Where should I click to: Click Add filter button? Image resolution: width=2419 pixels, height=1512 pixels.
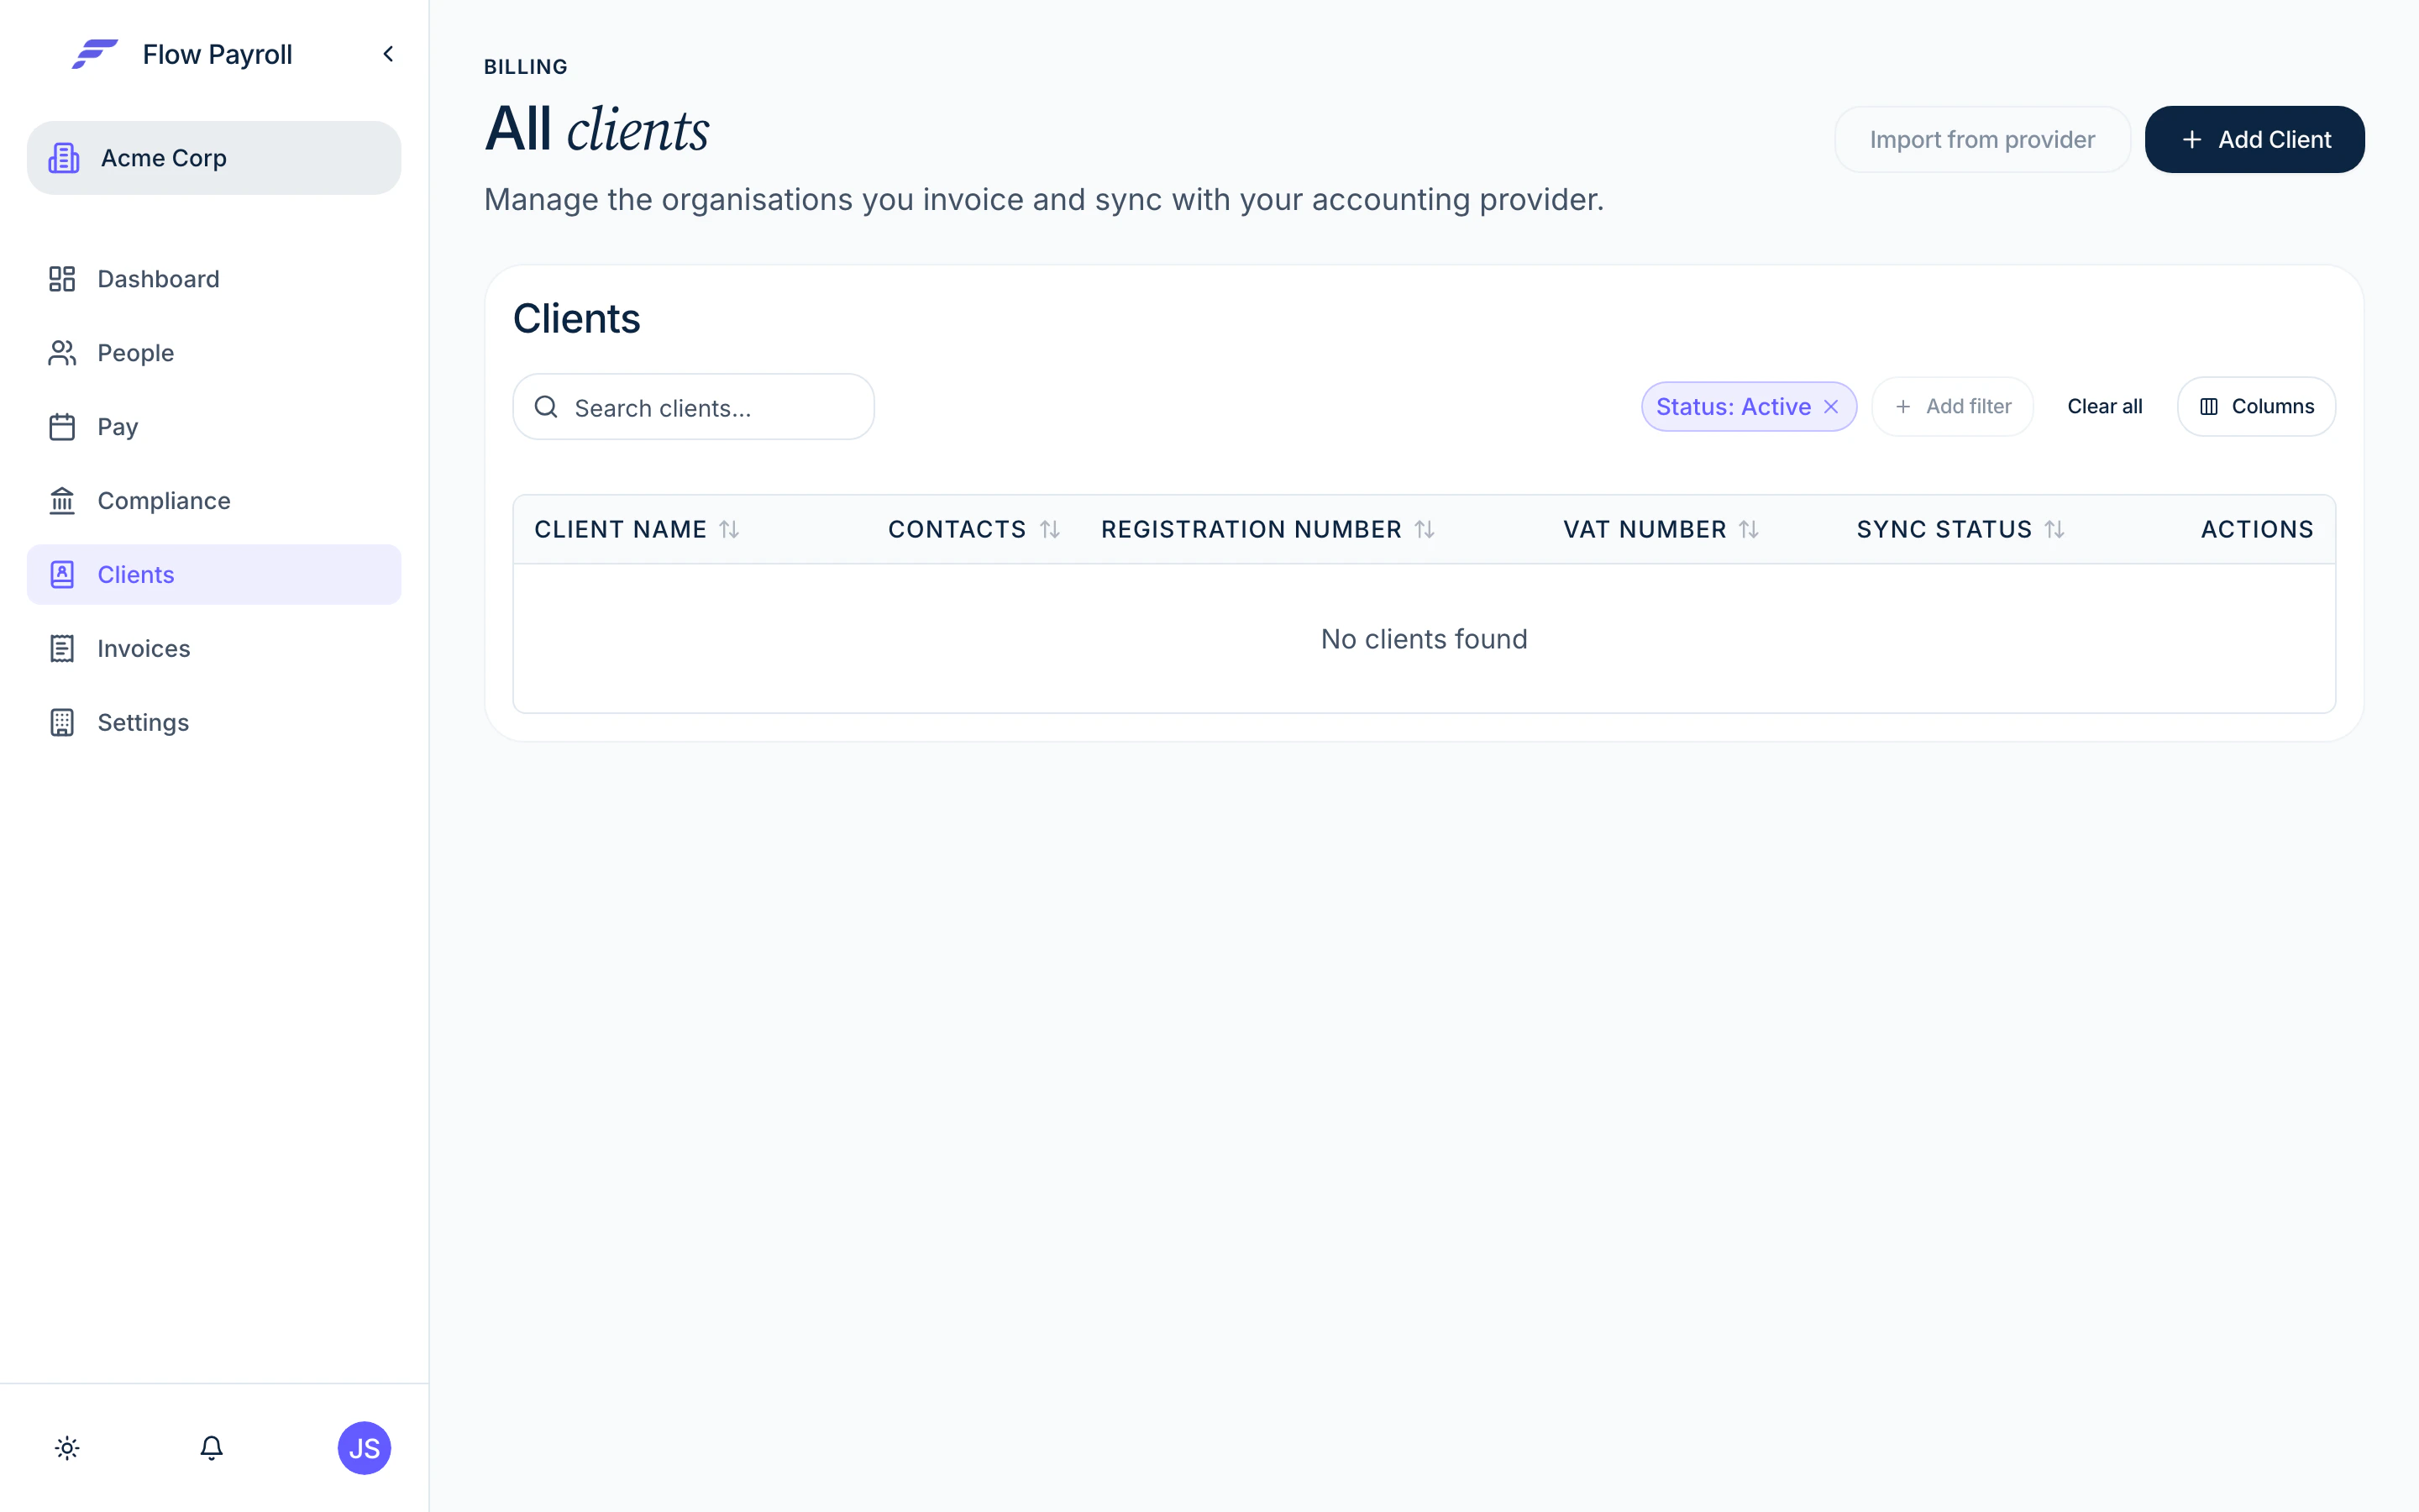pos(1952,407)
